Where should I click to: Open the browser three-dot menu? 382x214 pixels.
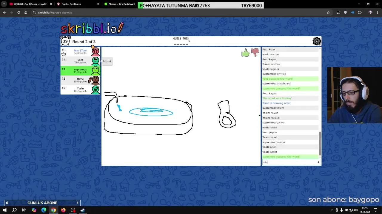pos(378,12)
